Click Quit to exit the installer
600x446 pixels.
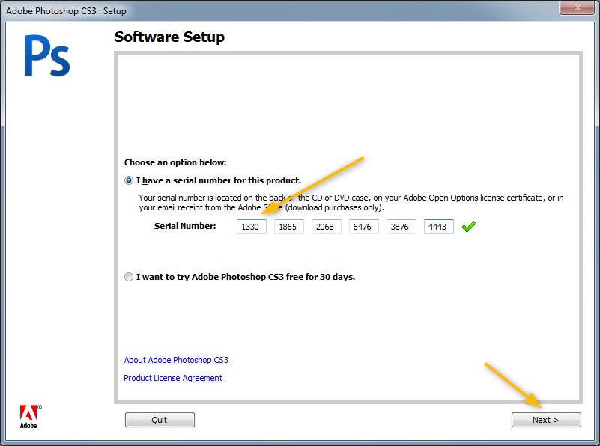[x=160, y=420]
